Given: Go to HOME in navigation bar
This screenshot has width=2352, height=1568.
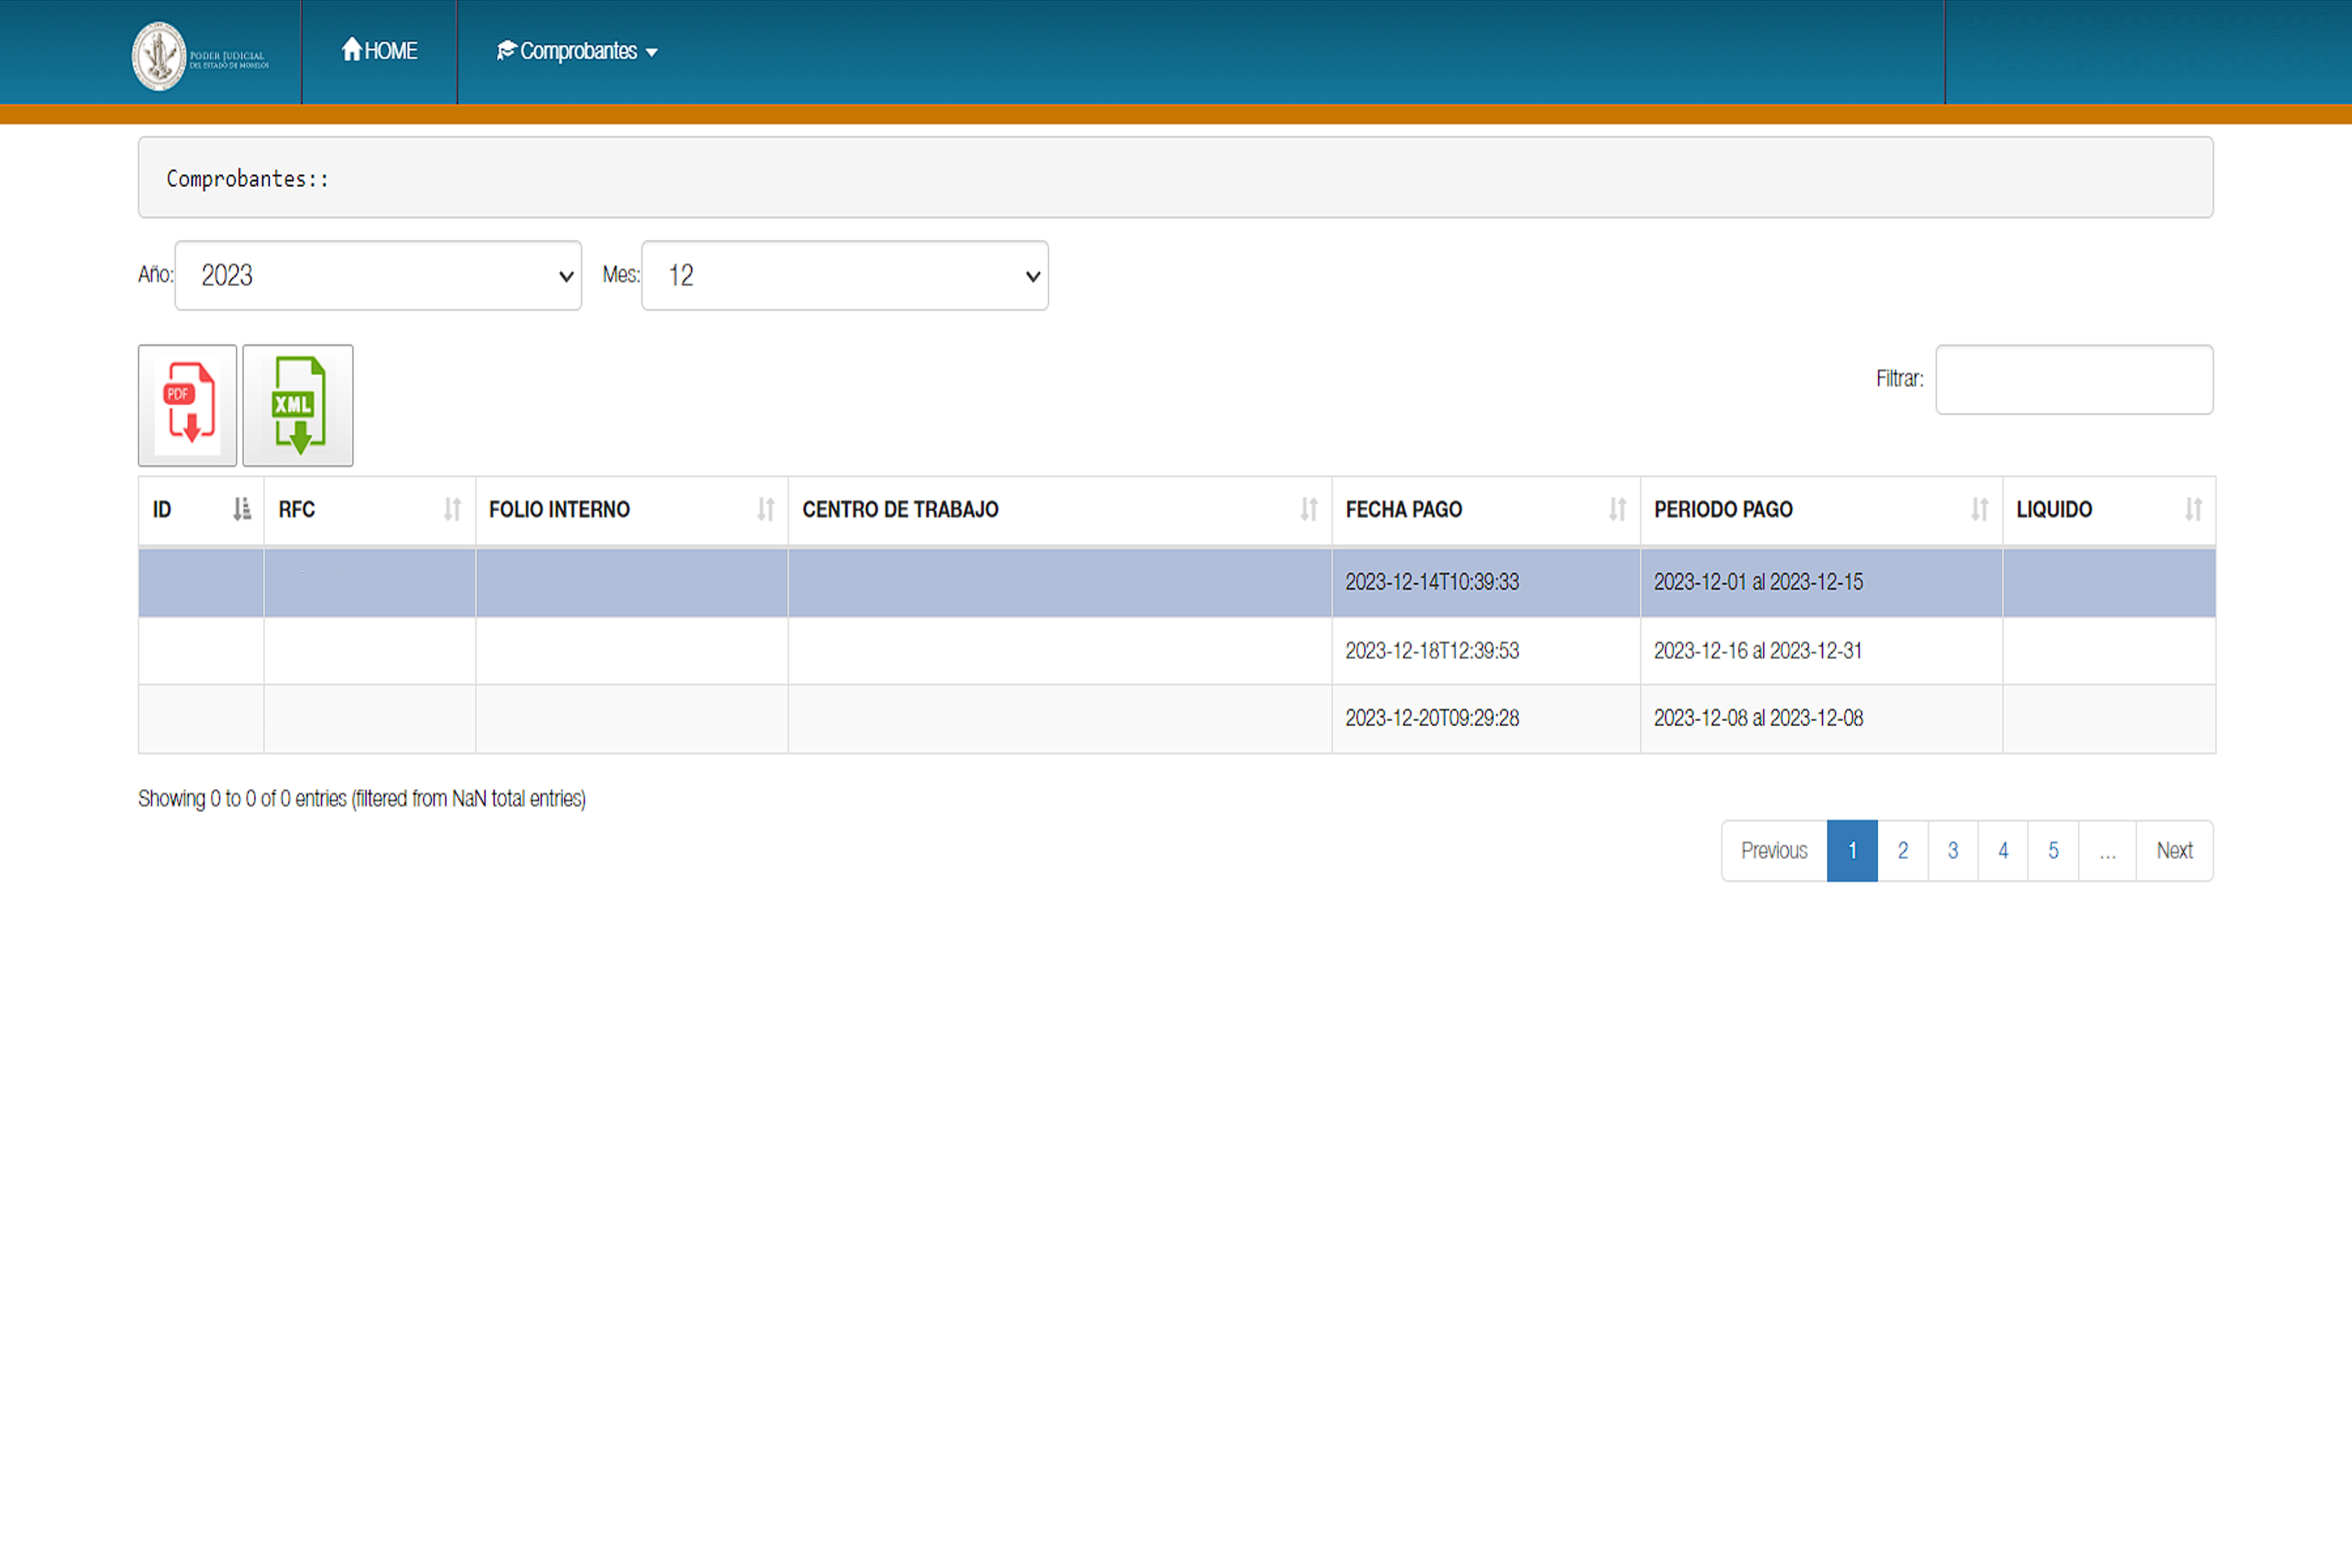Looking at the screenshot, I should point(379,51).
